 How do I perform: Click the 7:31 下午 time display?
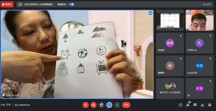[6, 105]
